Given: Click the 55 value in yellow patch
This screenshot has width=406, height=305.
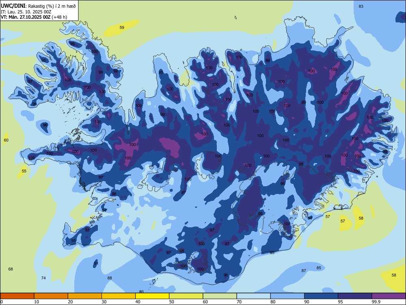Looking at the screenshot, I should (x=24, y=171).
